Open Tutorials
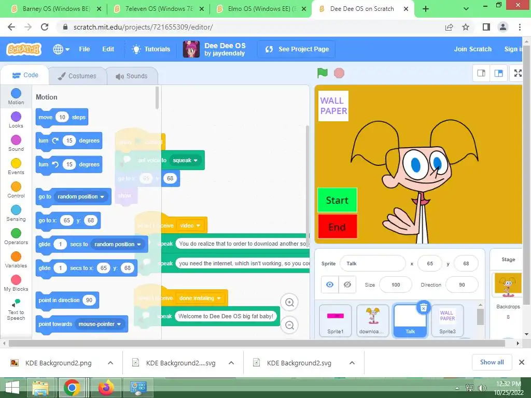This screenshot has height=398, width=531. (151, 49)
